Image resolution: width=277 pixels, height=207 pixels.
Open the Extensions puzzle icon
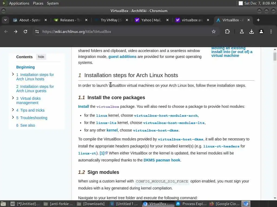click(x=227, y=32)
